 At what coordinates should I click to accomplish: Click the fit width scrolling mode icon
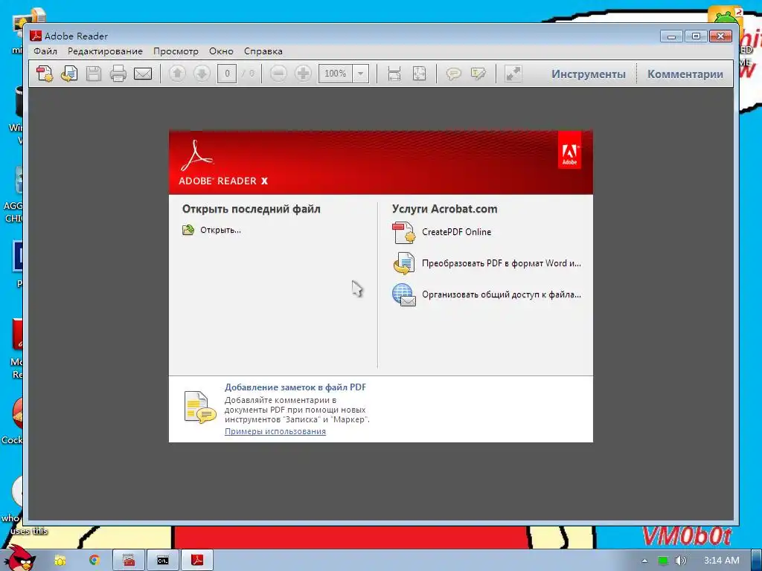(394, 74)
